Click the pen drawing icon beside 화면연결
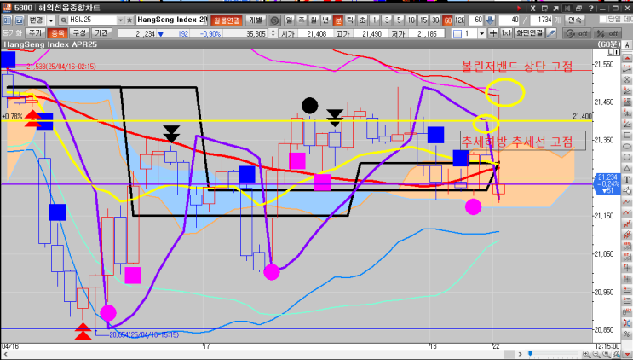 [551, 33]
